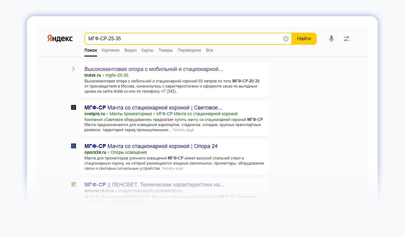Open the Товары tab
Image resolution: width=405 pixels, height=237 pixels.
166,50
